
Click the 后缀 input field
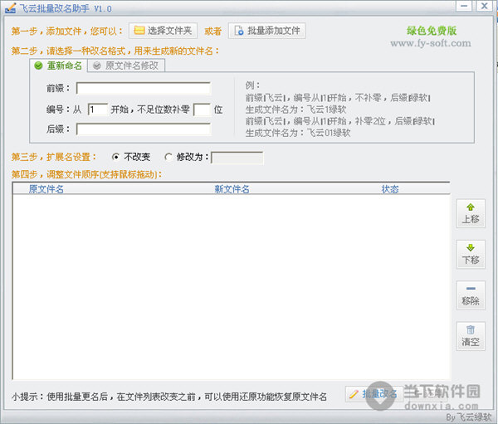(x=144, y=129)
